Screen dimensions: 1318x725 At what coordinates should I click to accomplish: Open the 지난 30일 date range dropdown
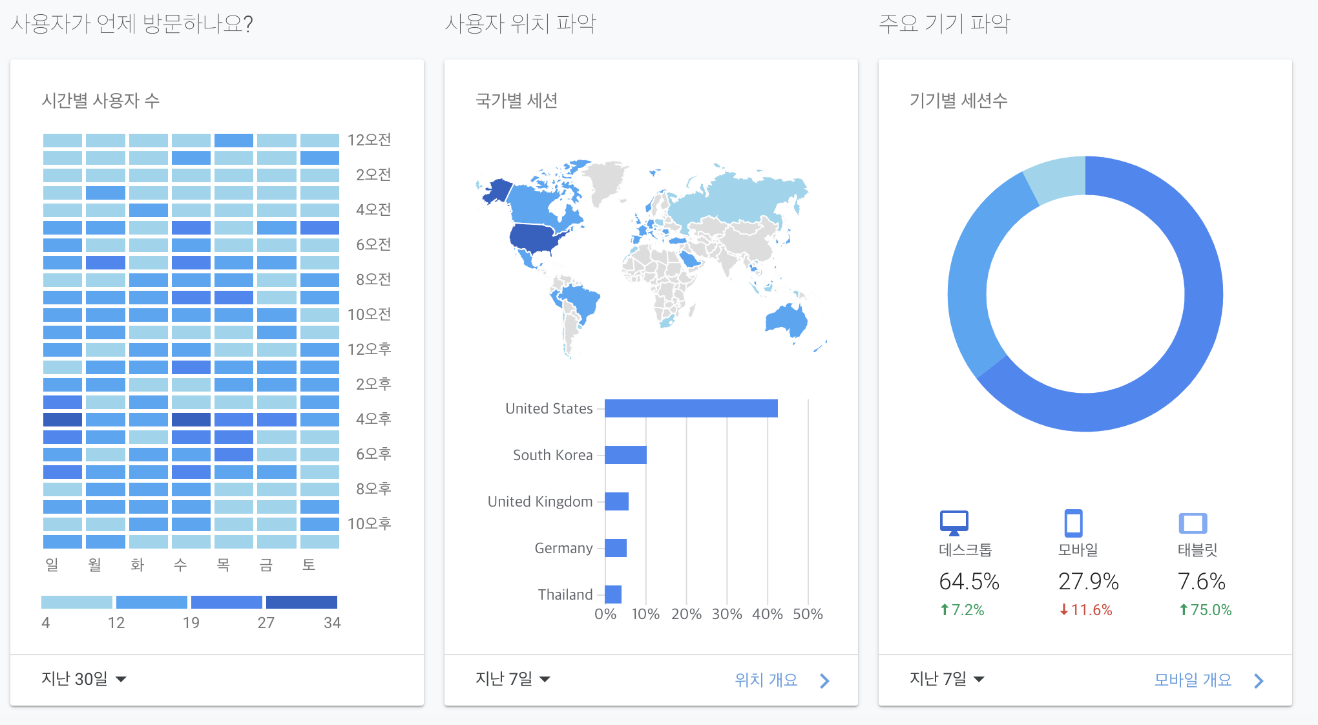point(84,679)
